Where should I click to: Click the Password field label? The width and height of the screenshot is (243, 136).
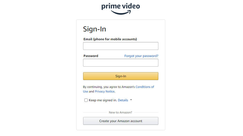click(91, 56)
